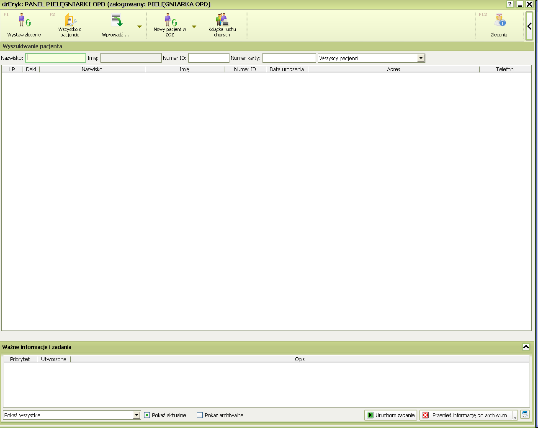Sort by Telefon column header

tap(505, 69)
